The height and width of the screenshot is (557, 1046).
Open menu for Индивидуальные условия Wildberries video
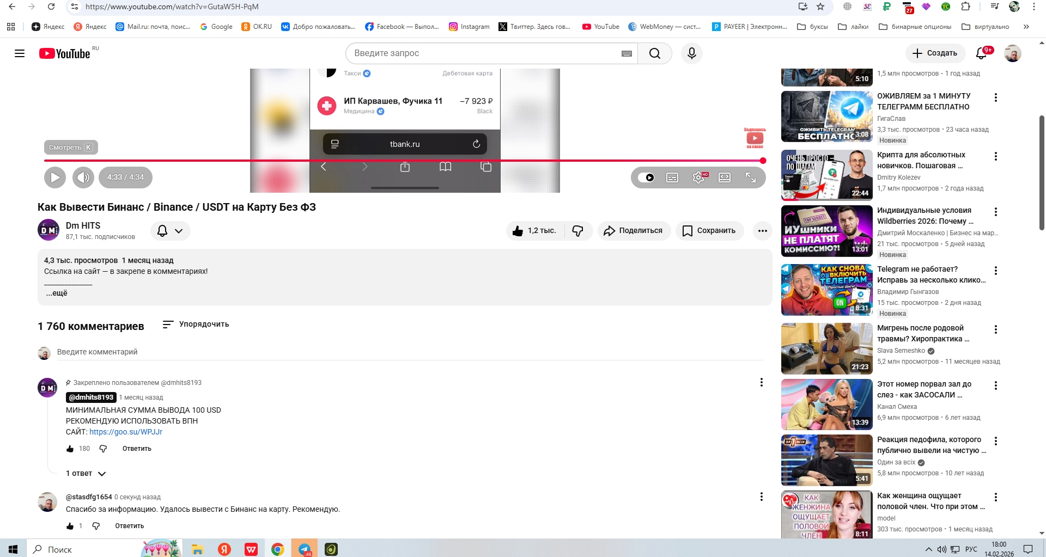[x=996, y=212]
